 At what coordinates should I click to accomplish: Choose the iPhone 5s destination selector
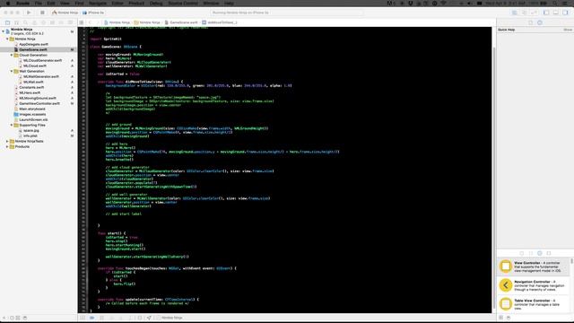coord(93,13)
